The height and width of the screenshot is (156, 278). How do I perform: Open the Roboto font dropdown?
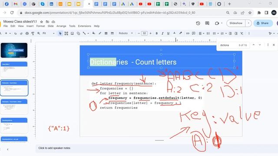[126, 33]
